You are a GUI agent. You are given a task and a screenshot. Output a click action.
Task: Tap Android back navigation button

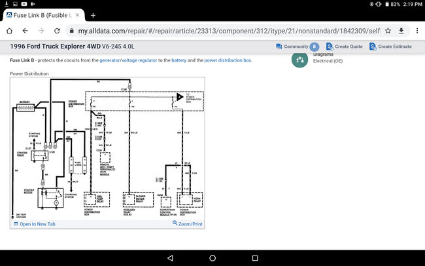point(170,258)
